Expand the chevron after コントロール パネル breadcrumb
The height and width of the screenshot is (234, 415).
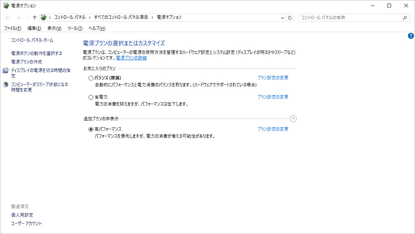(x=90, y=17)
